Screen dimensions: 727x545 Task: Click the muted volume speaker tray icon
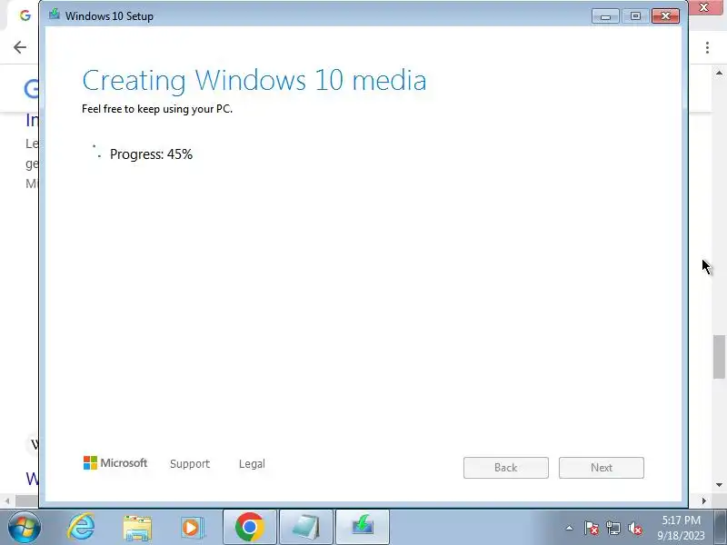coord(634,528)
